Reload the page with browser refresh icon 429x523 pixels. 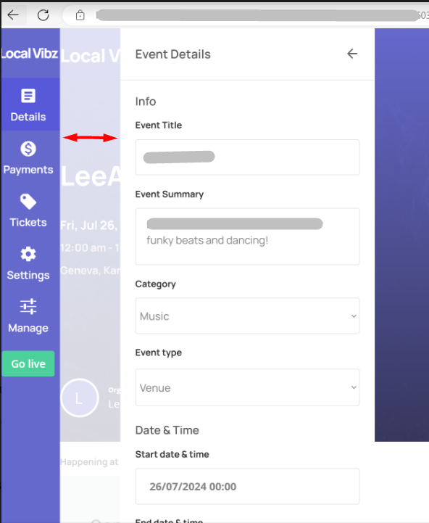tap(43, 15)
